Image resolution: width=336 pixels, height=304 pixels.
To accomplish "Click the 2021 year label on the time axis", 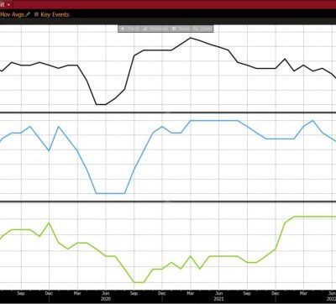I will click(218, 299).
